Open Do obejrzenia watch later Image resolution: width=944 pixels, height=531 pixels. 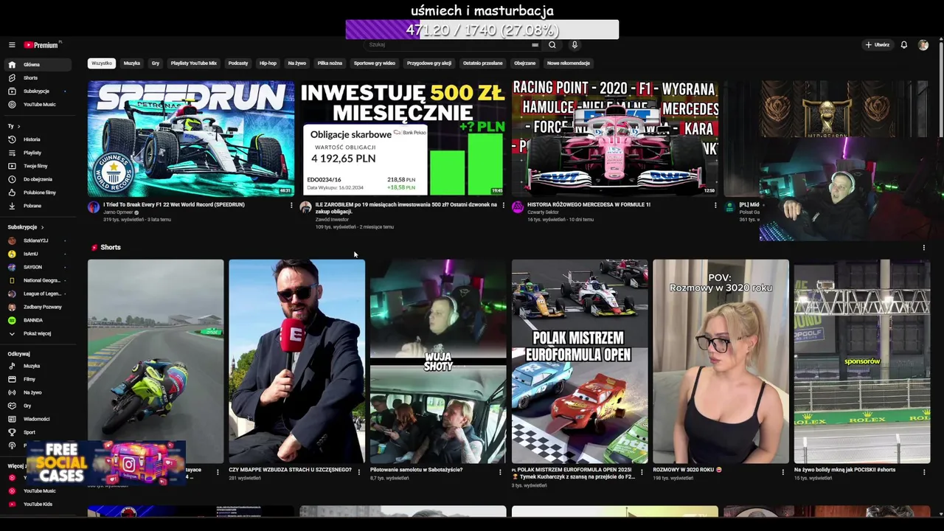[x=37, y=179]
